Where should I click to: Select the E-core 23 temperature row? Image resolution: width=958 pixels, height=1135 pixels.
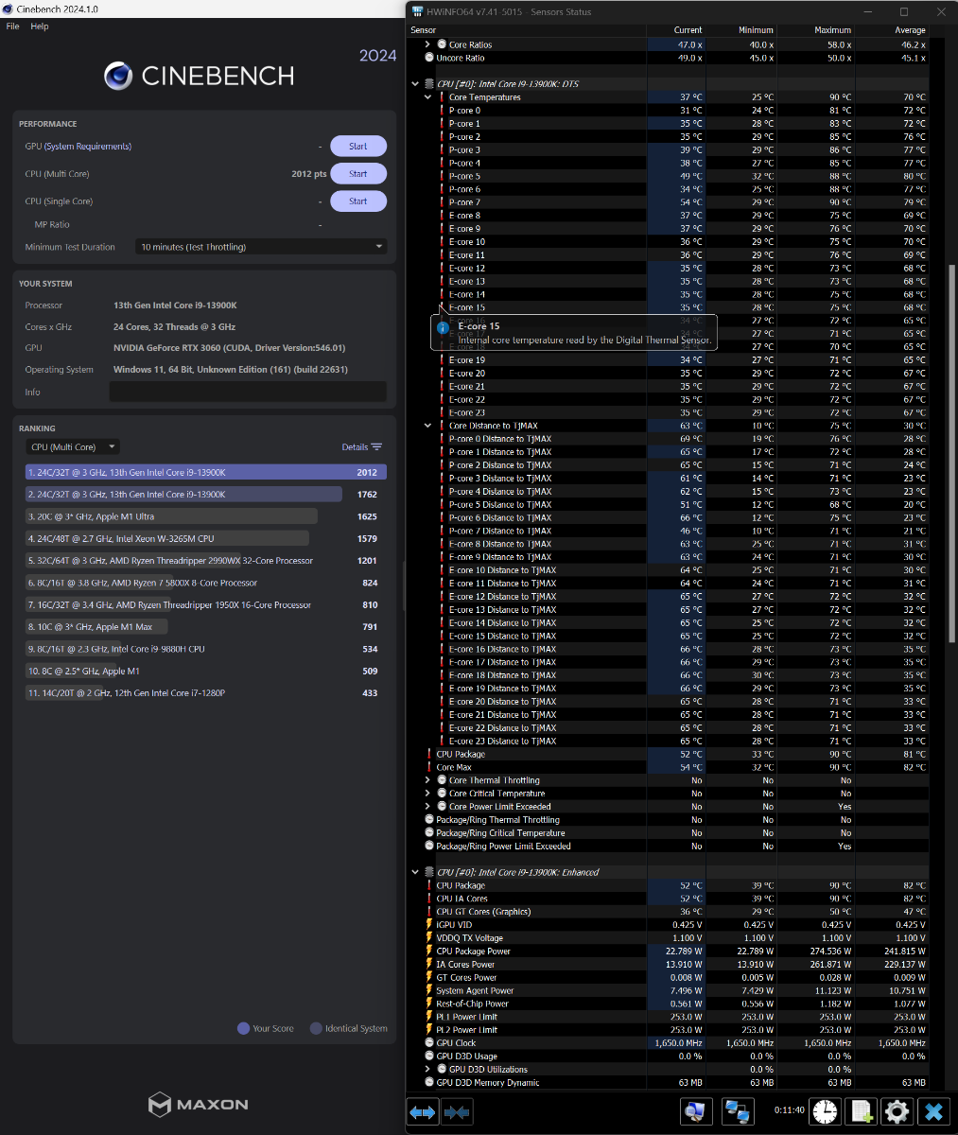[670, 412]
